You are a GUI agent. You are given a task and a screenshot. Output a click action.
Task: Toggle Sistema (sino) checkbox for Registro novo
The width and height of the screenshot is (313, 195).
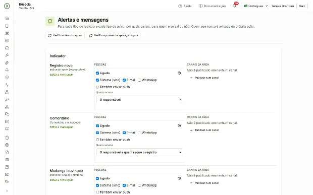(97, 80)
